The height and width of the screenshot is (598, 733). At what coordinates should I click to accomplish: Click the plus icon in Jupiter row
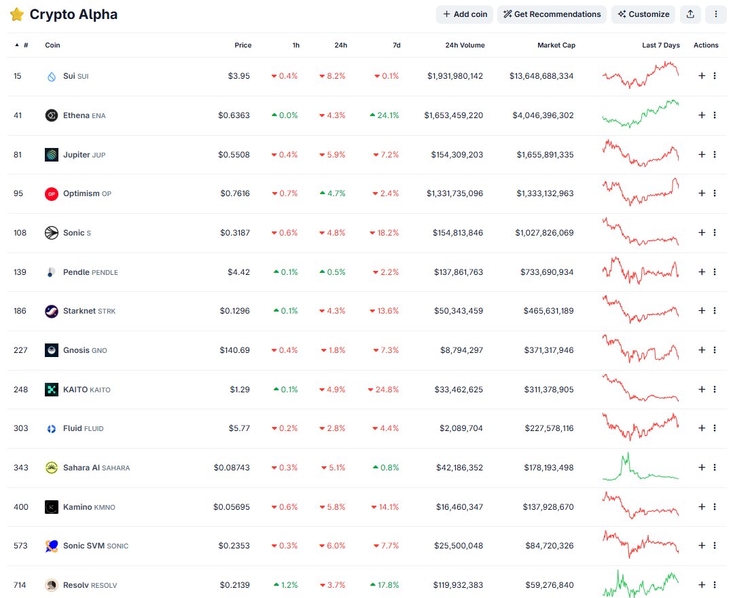coord(702,154)
